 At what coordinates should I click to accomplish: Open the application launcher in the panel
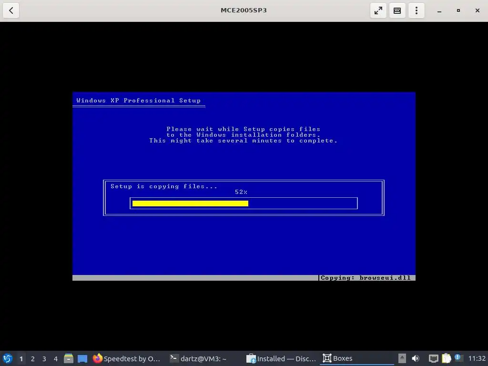8,358
